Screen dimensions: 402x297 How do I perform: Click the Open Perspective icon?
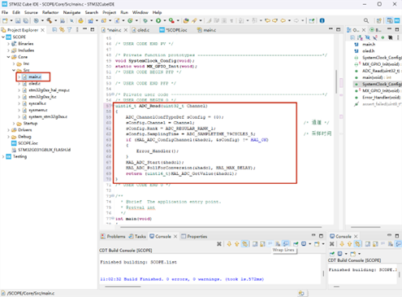point(379,20)
